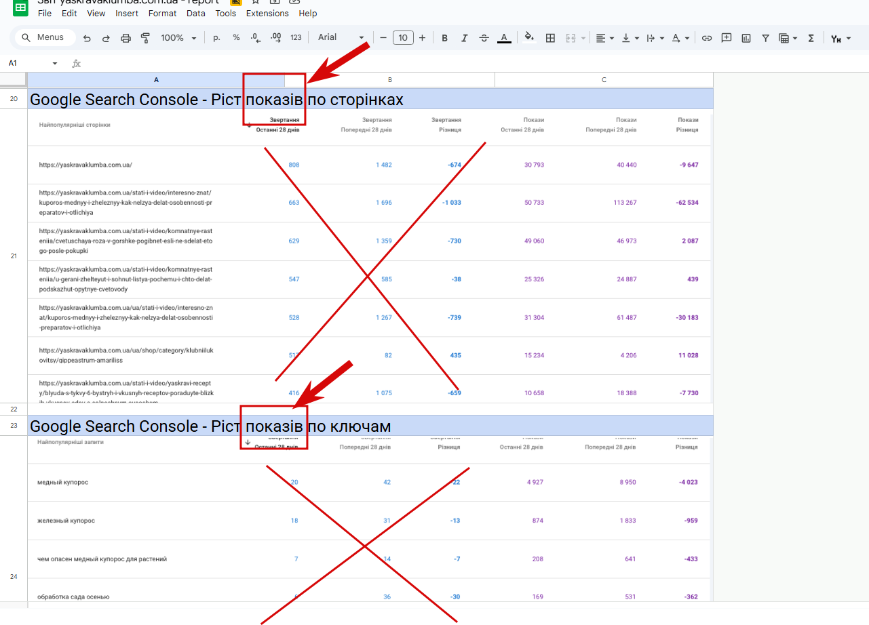Insert a chart

tap(746, 38)
